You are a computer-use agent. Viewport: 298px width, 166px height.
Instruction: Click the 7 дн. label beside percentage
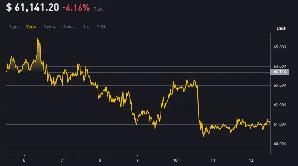tap(99, 9)
